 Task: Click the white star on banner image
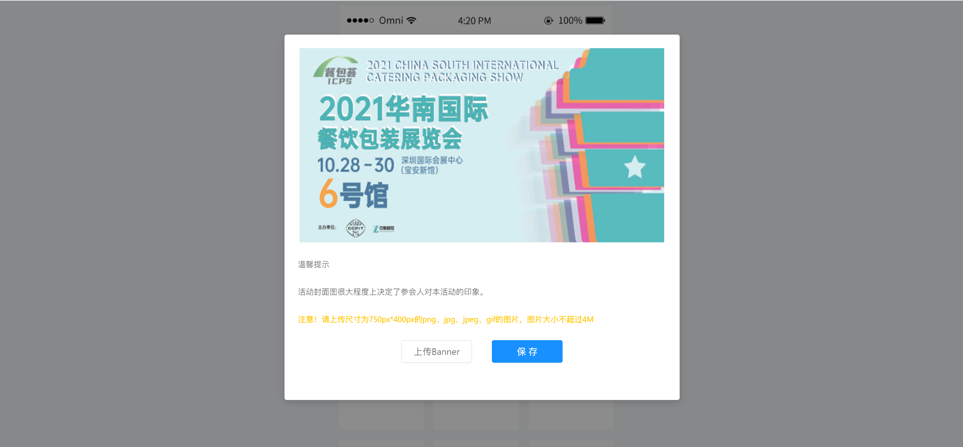click(634, 167)
